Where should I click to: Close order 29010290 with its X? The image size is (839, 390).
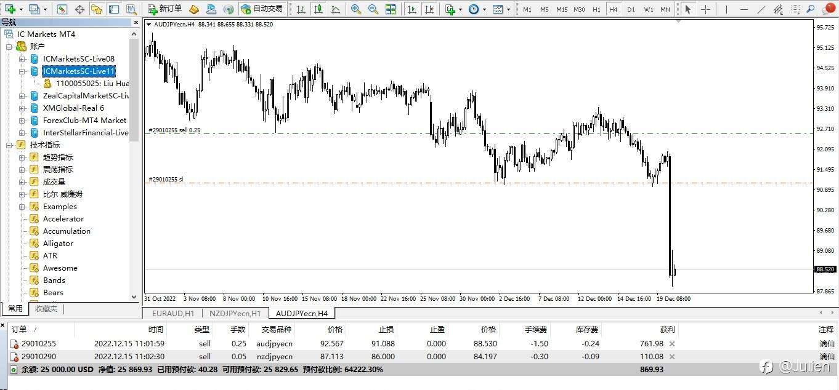tap(672, 357)
